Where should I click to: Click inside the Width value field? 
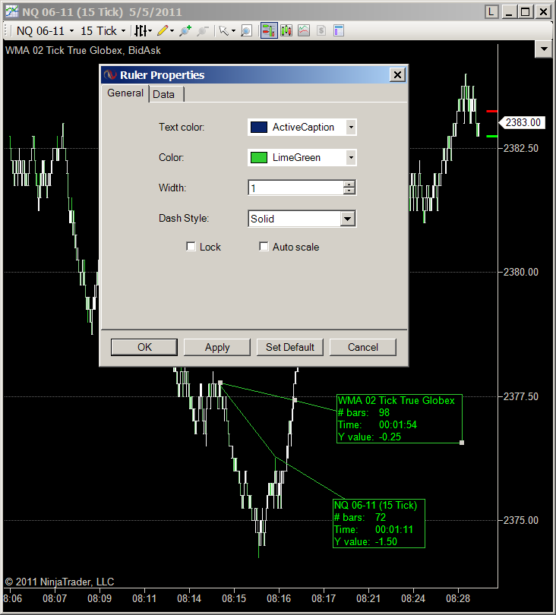296,188
